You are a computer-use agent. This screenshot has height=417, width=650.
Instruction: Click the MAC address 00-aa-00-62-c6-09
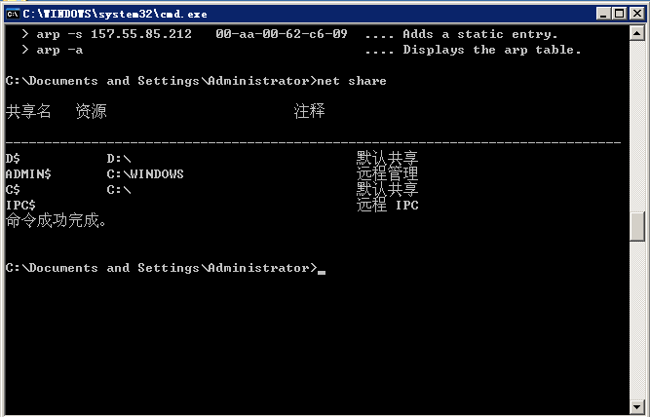pyautogui.click(x=282, y=34)
